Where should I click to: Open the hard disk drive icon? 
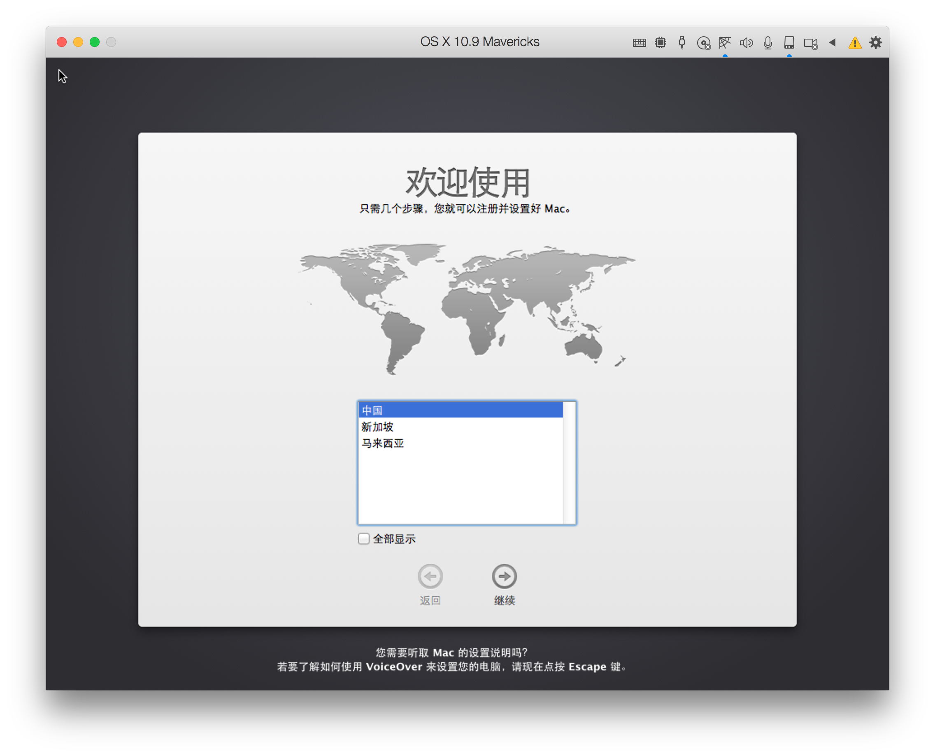point(789,43)
